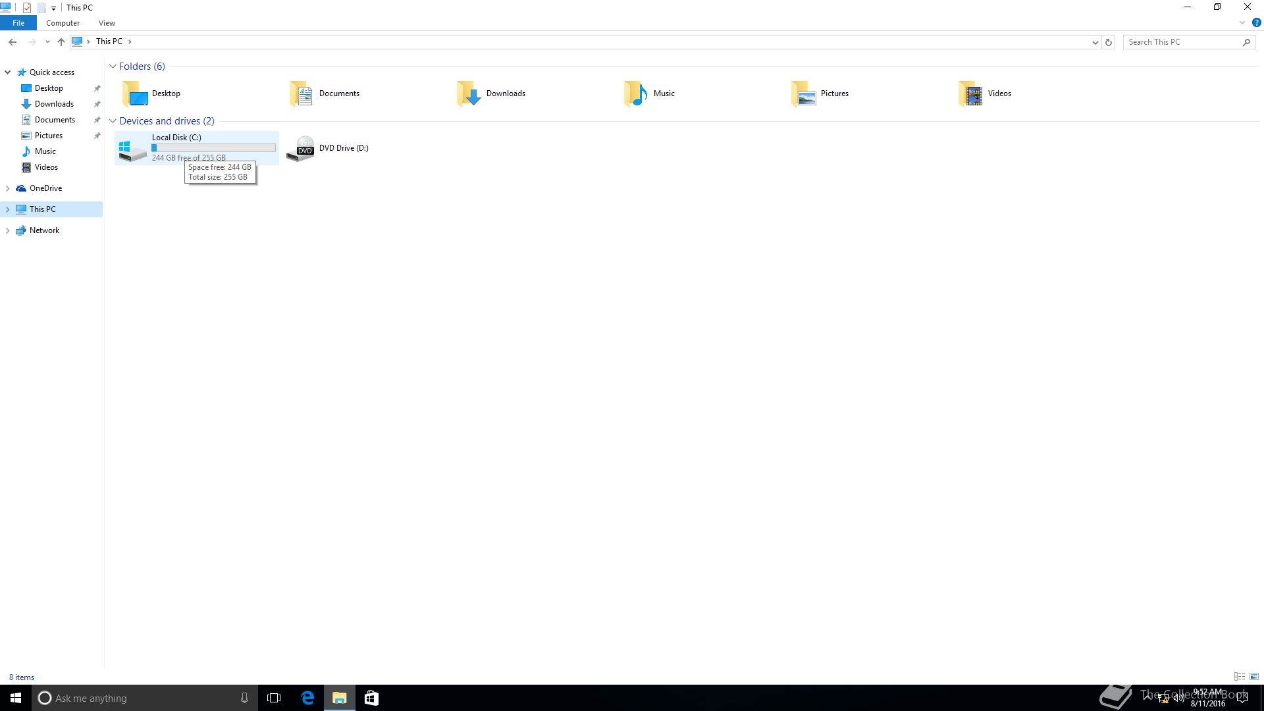This screenshot has width=1264, height=711.
Task: Expand the OneDrive tree node
Action: click(7, 188)
